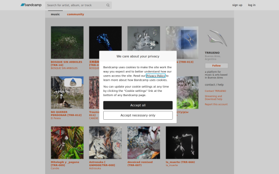Open Mitologik y _pagana [TRR-009] title
The image size is (279, 174).
65,163
